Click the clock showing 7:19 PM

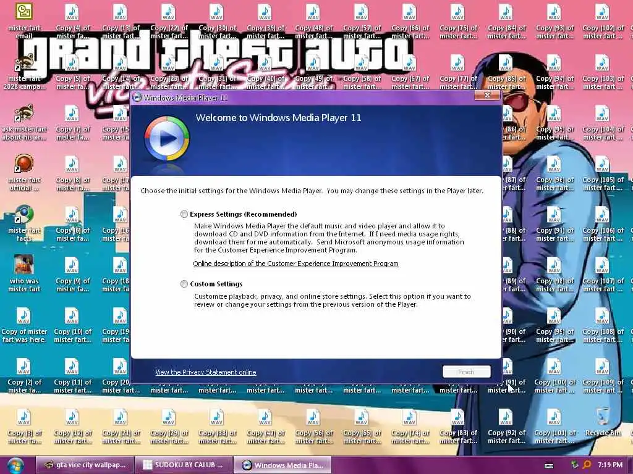pos(610,465)
